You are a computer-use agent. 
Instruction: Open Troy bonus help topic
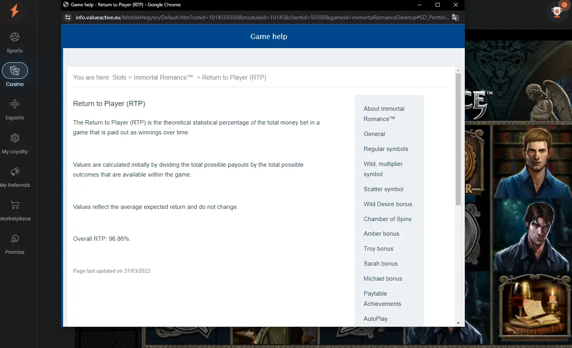coord(378,249)
